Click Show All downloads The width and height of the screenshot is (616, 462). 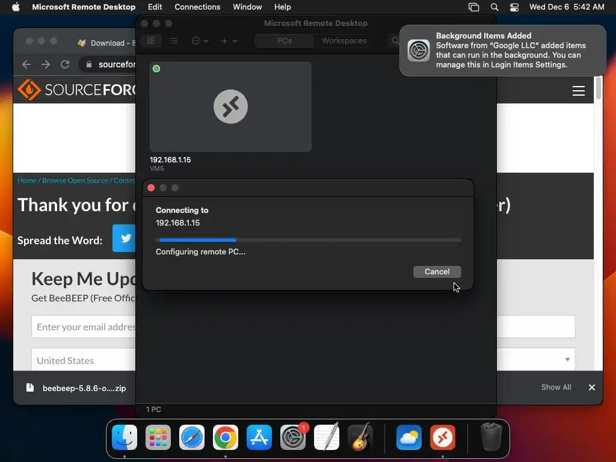point(556,387)
